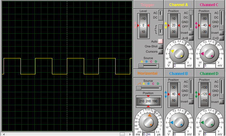
Task: Click the Horizontal Source selector slider
Action: 148,88
